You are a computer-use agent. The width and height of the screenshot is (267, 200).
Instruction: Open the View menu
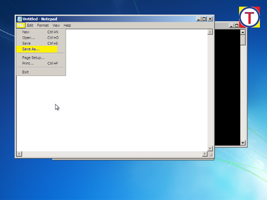(56, 25)
